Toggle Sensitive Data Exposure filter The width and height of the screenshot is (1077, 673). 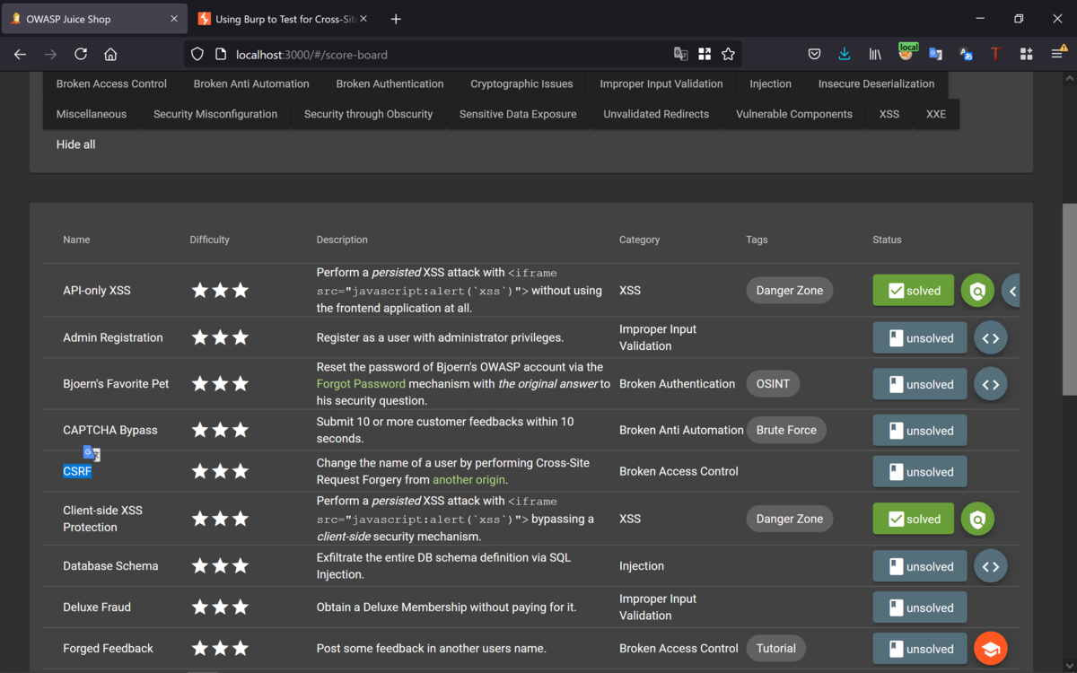tap(518, 114)
